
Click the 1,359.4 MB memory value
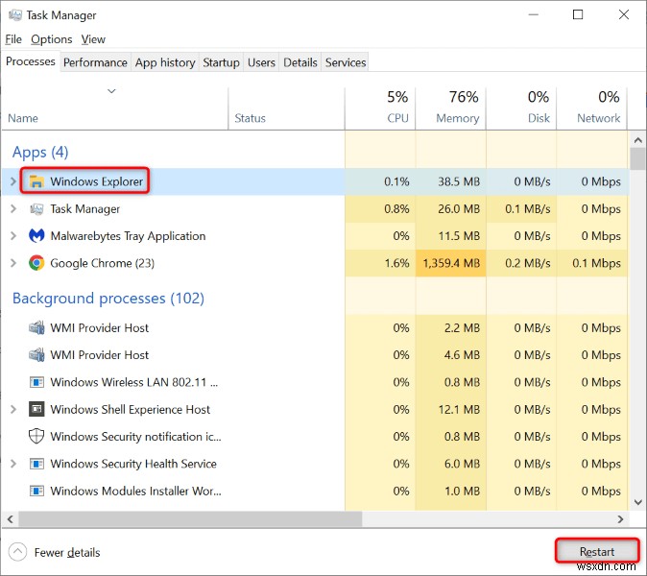click(451, 263)
